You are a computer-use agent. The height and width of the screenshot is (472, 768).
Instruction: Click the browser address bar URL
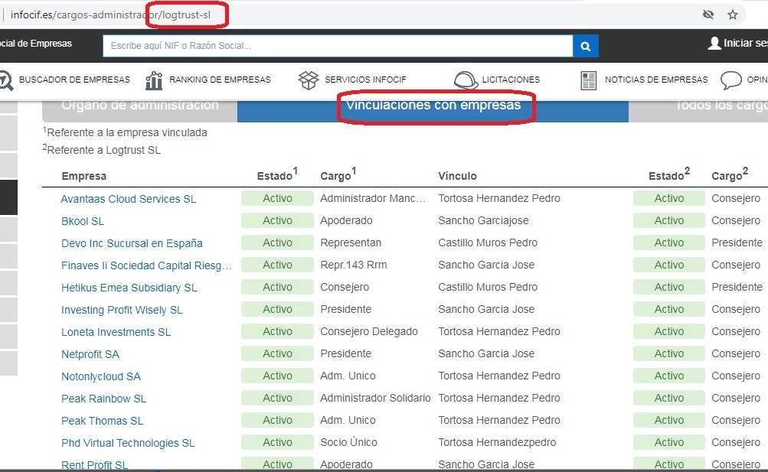pyautogui.click(x=111, y=15)
